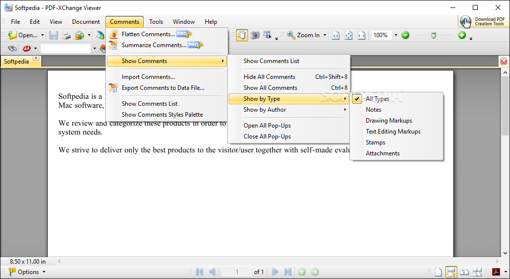This screenshot has width=510, height=279.
Task: Choose Open All Pop-Ups
Action: coord(288,126)
